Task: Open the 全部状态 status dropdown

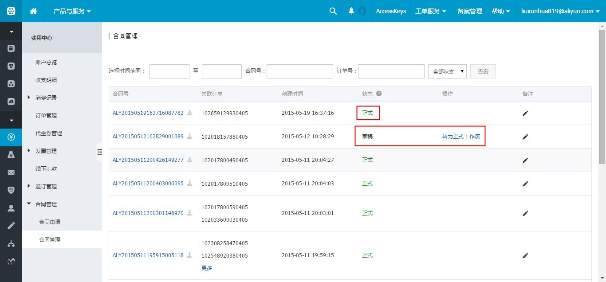Action: pos(447,71)
